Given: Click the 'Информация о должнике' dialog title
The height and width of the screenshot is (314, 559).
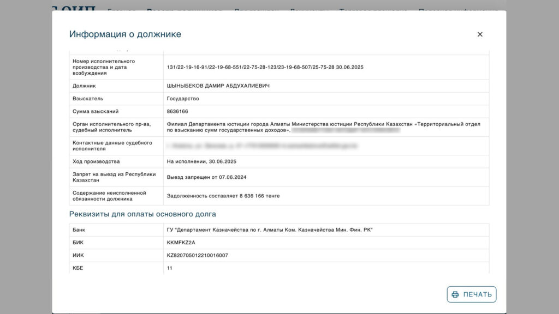Looking at the screenshot, I should 125,34.
